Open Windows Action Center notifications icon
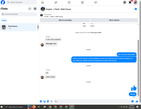 point(138,107)
